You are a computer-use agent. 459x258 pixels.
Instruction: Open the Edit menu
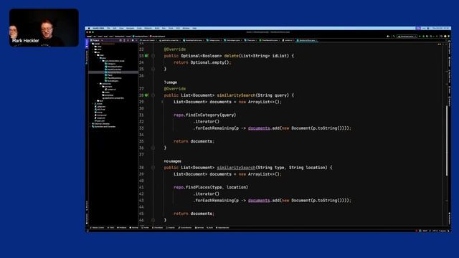pyautogui.click(x=115, y=28)
